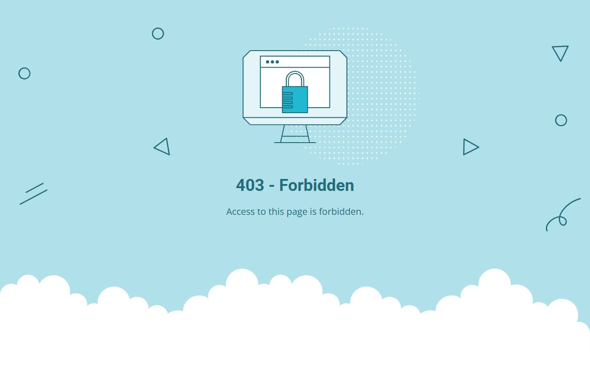Click the monitor's bottom bezel strip
The height and width of the screenshot is (368, 590).
coord(295,121)
